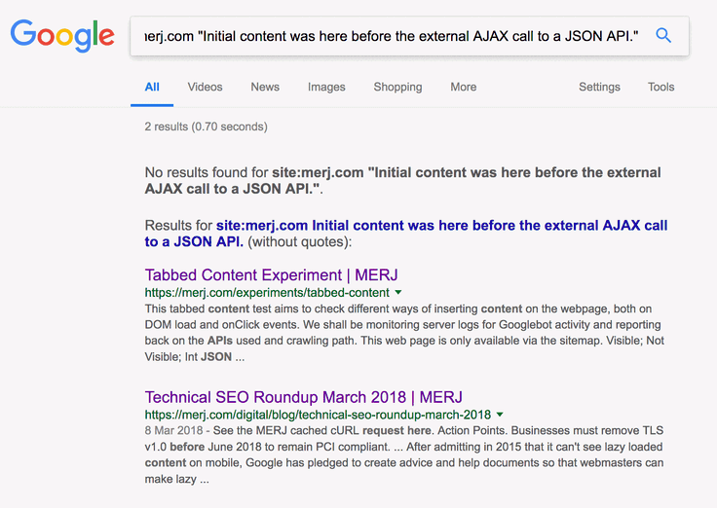Click the merj.com/experiments/tabbed-content URL
Image resolution: width=717 pixels, height=508 pixels.
click(267, 292)
